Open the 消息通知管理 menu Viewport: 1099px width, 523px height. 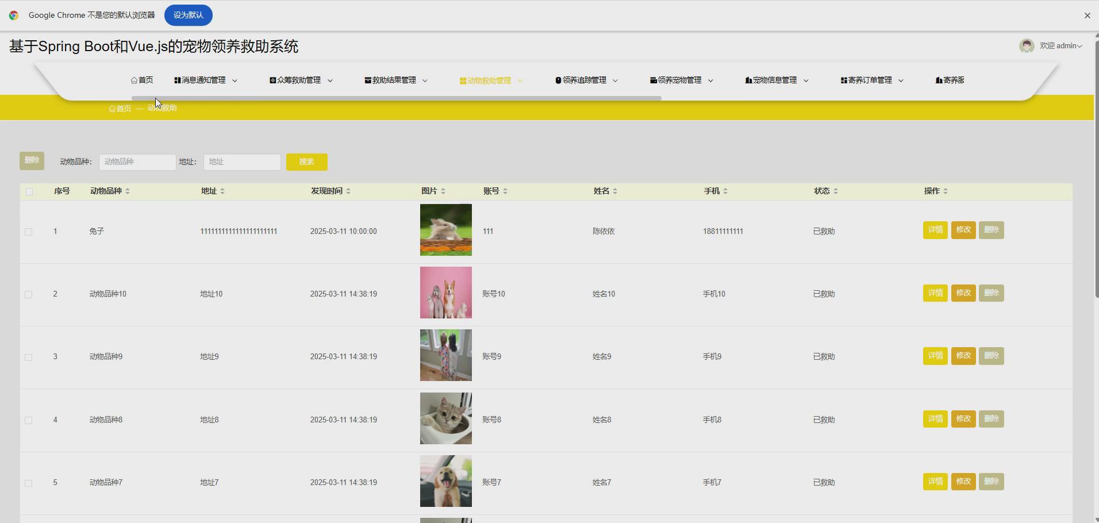click(x=206, y=80)
